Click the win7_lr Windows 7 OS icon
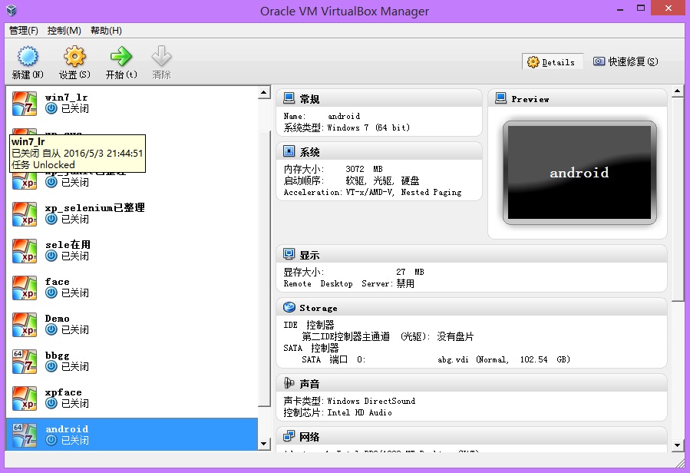The height and width of the screenshot is (473, 690). [25, 103]
